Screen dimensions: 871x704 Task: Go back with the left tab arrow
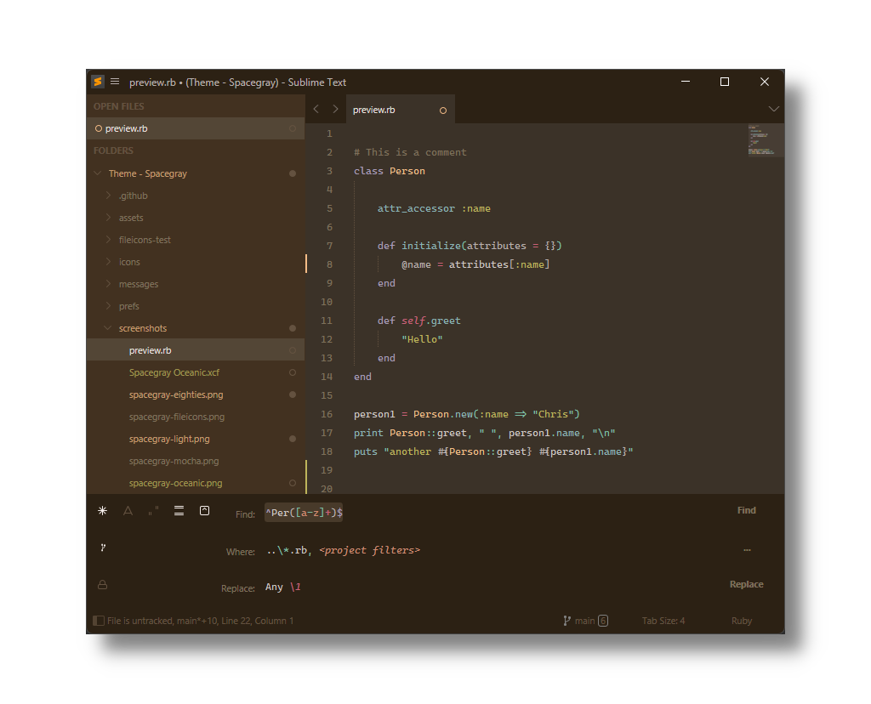click(x=316, y=109)
